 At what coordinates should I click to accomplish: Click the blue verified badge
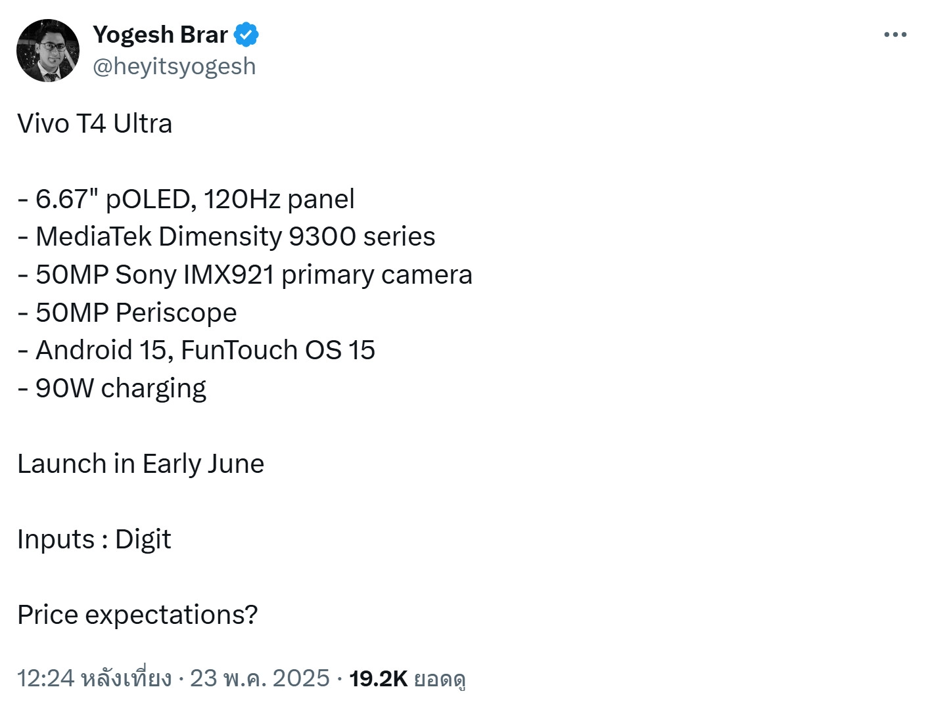point(246,35)
